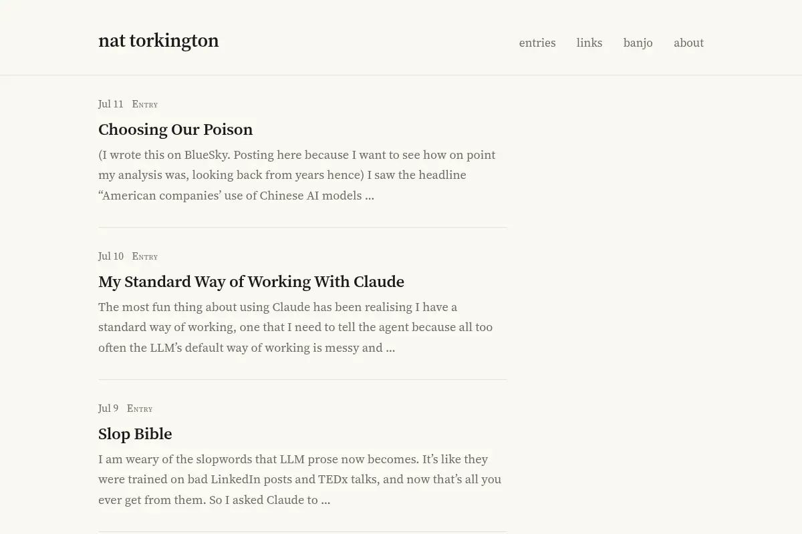The image size is (802, 534).
Task: Go to the entries nav item
Action: (537, 43)
